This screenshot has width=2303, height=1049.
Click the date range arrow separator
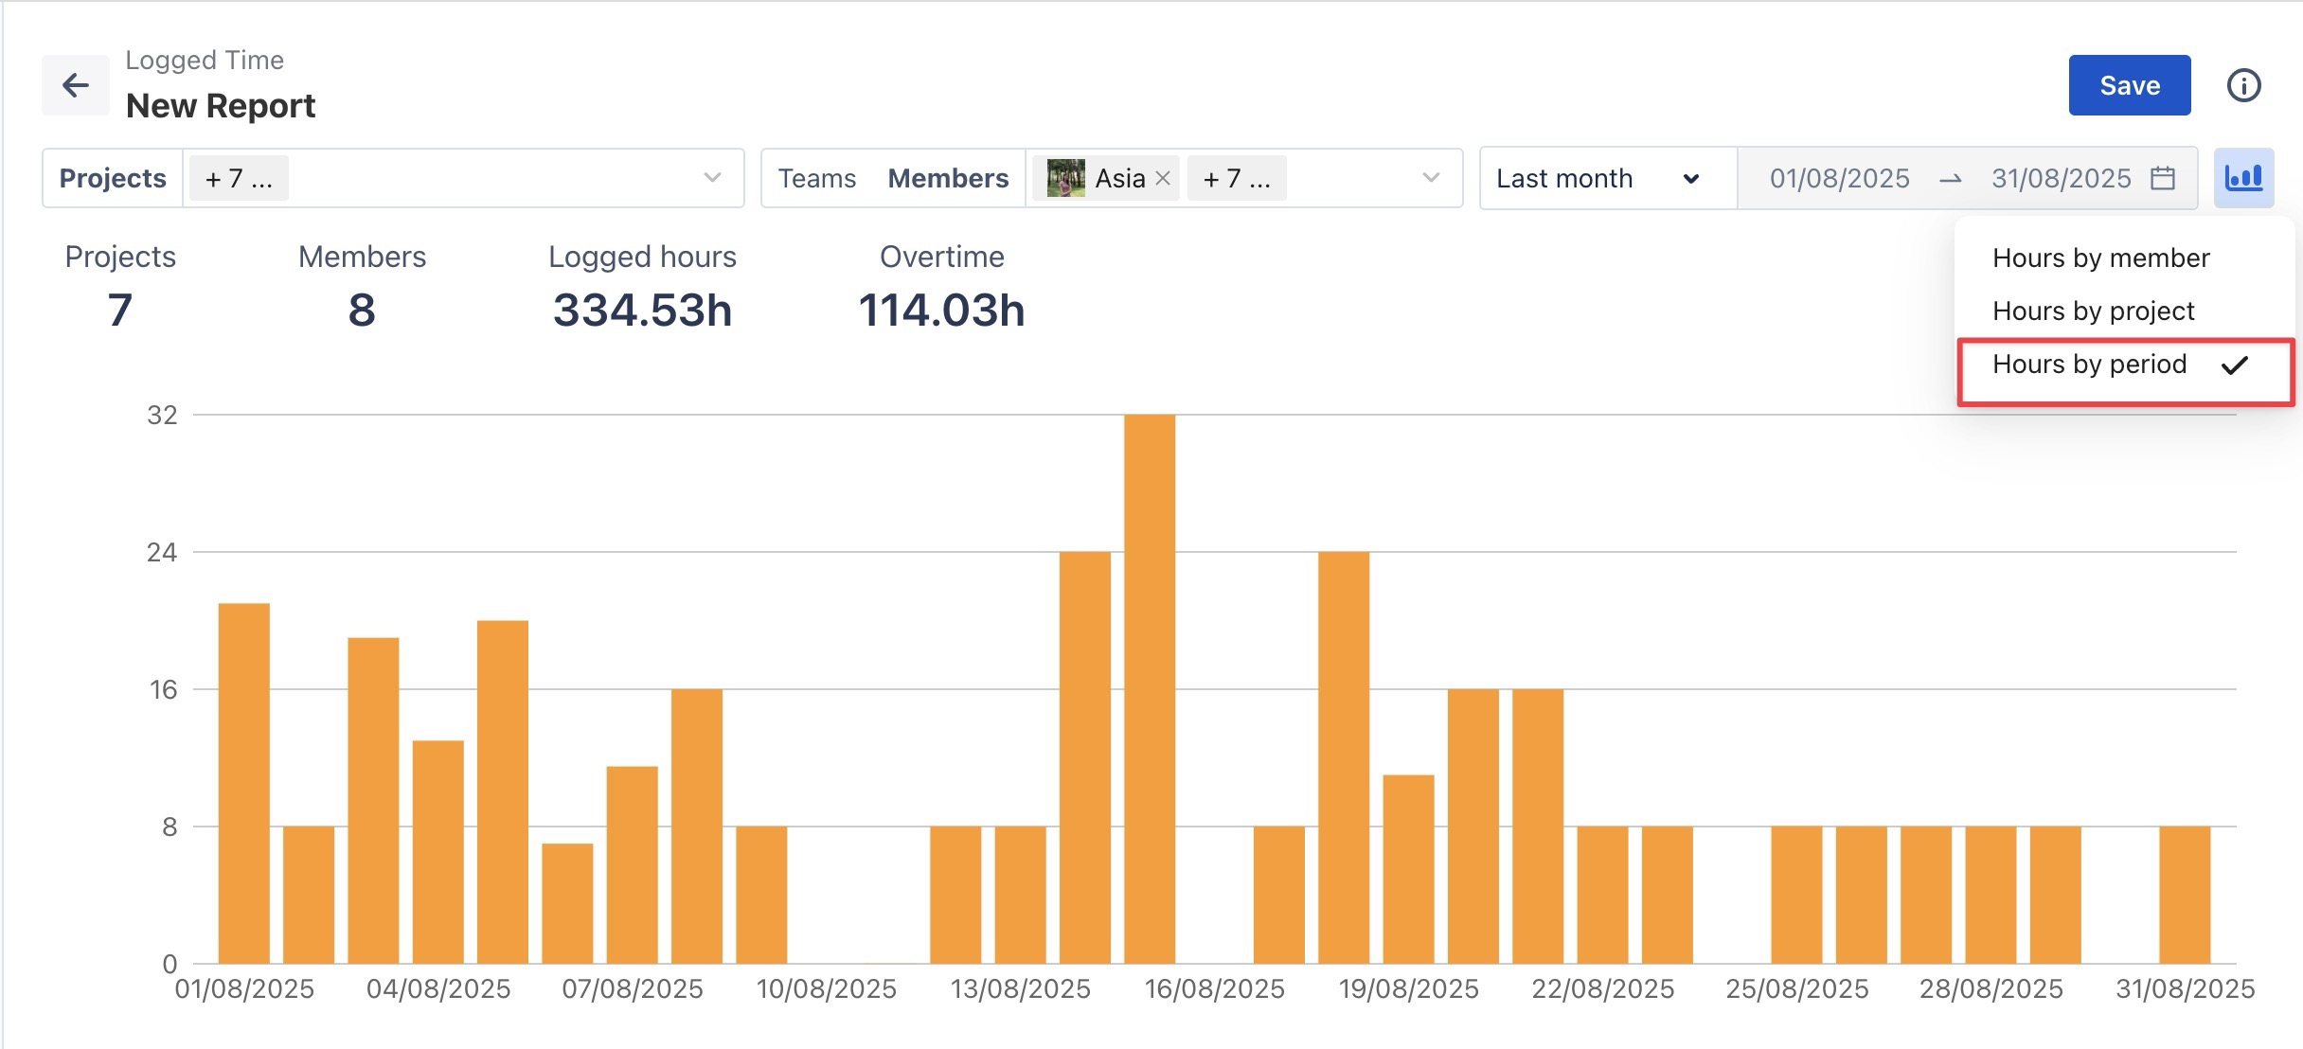(1950, 178)
